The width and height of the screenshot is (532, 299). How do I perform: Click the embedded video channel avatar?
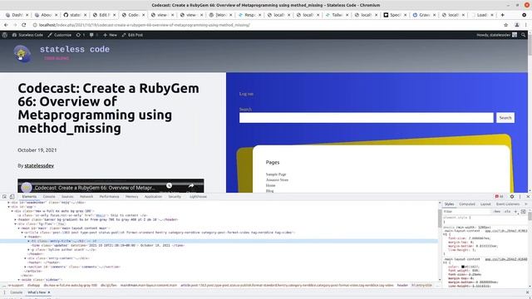pos(26,188)
